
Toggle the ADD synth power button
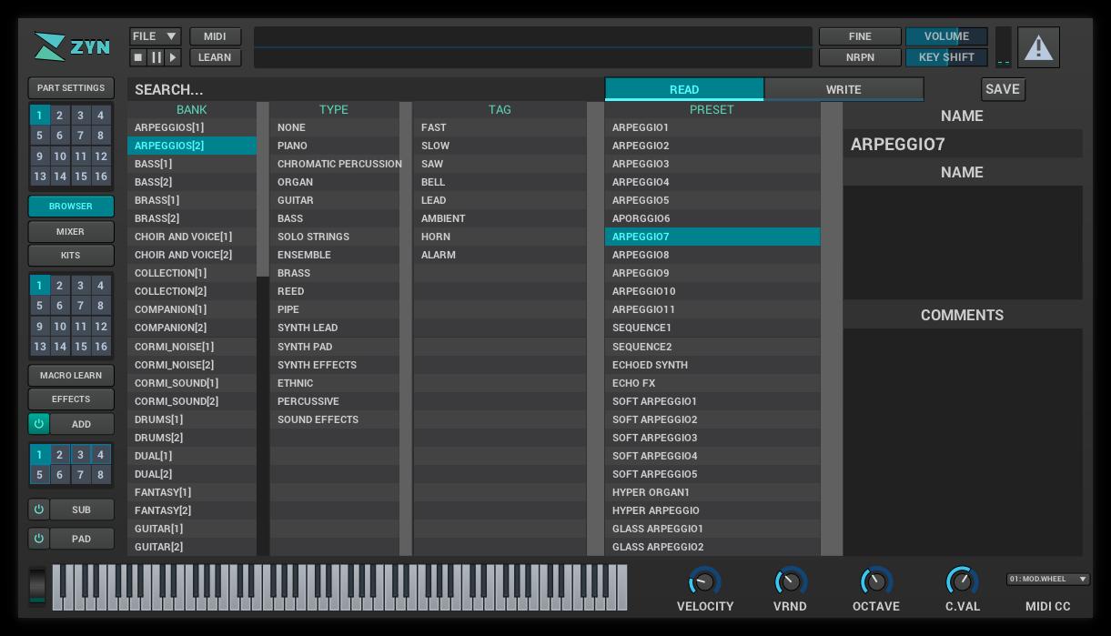38,424
